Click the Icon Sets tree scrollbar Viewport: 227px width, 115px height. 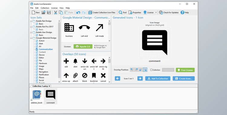click(59, 50)
